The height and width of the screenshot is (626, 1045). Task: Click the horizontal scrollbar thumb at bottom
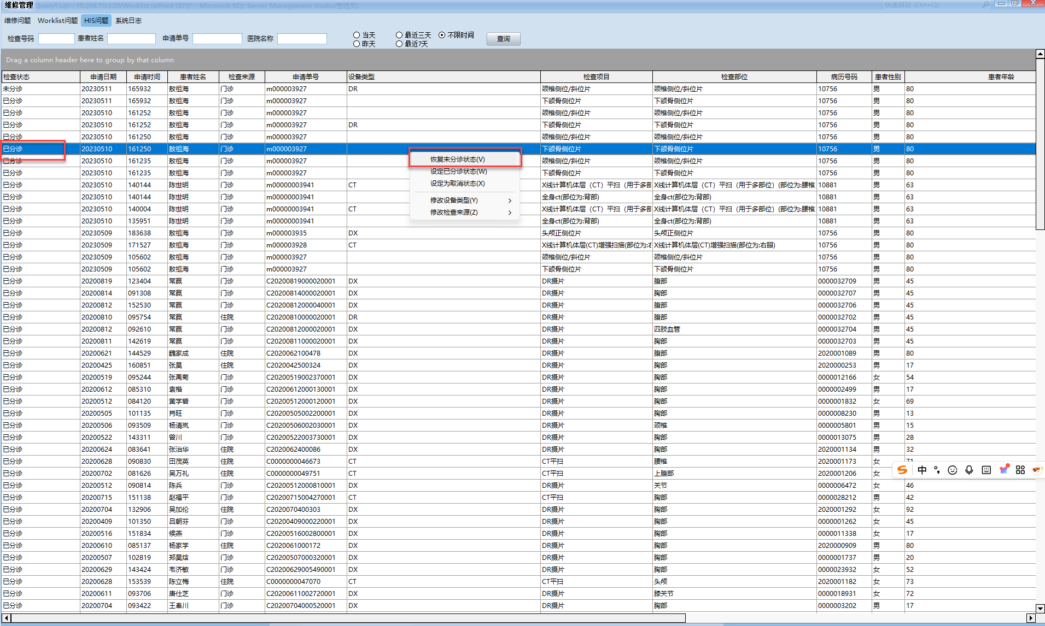point(348,618)
